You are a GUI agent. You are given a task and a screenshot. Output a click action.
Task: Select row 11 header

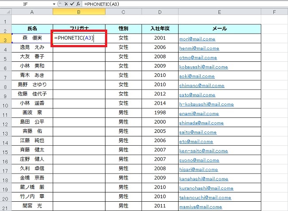(5, 114)
